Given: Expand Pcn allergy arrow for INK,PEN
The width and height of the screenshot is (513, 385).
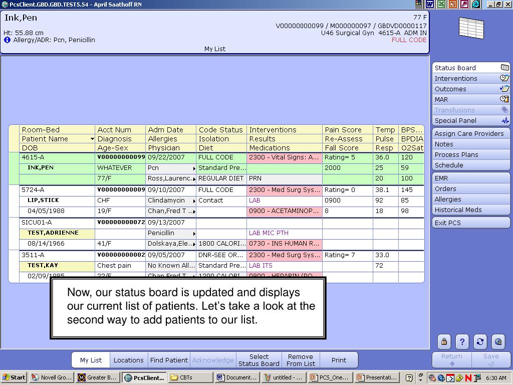Looking at the screenshot, I should (x=194, y=168).
